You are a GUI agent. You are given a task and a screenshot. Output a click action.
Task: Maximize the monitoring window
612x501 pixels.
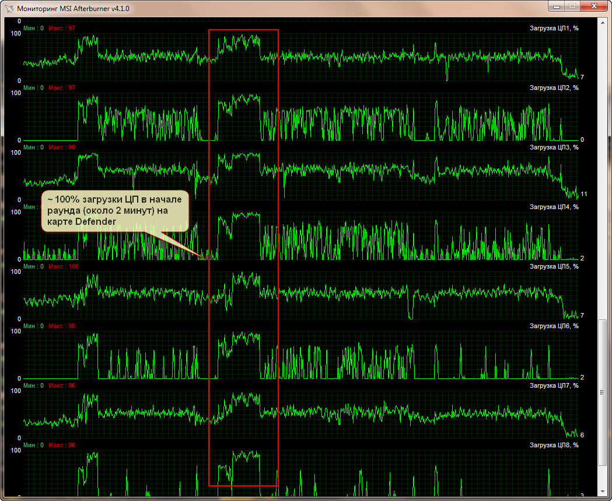coord(572,6)
